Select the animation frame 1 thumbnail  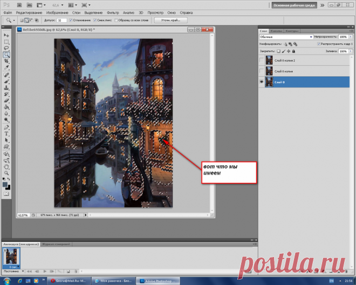[x=11, y=256]
